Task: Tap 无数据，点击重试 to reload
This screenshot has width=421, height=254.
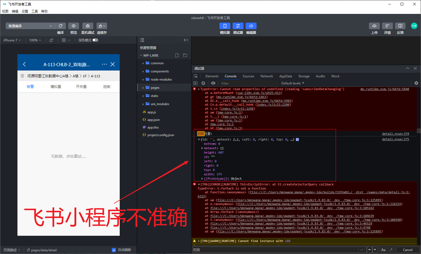Action: point(68,156)
